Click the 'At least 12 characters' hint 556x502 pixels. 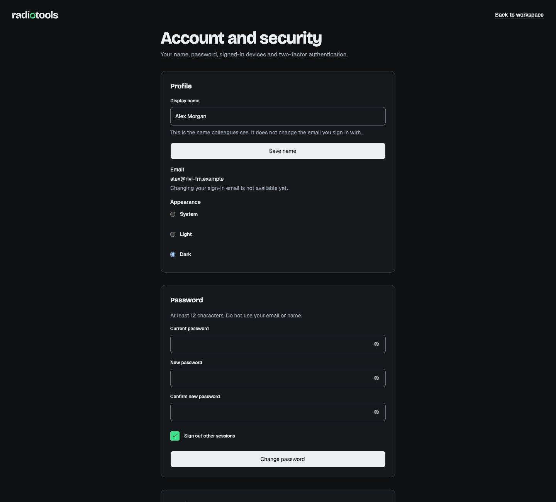[x=236, y=315]
